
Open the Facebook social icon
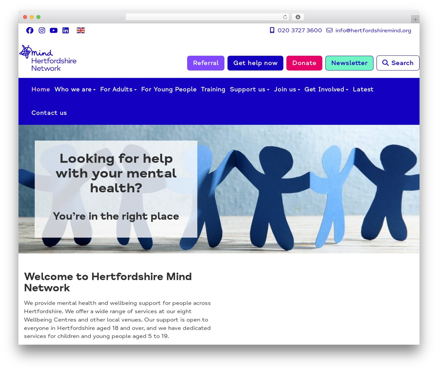(x=30, y=30)
